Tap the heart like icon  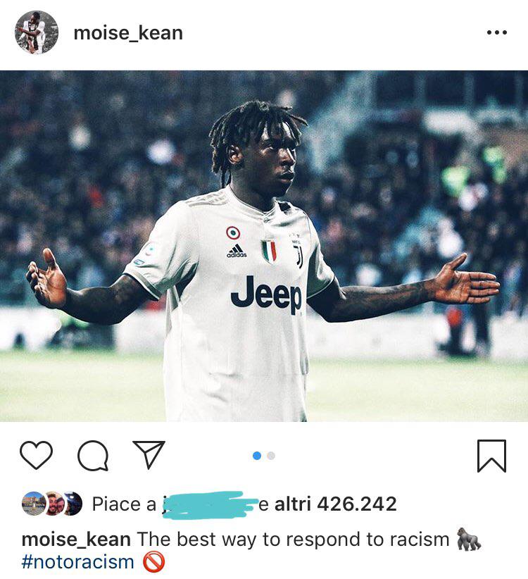(x=36, y=455)
